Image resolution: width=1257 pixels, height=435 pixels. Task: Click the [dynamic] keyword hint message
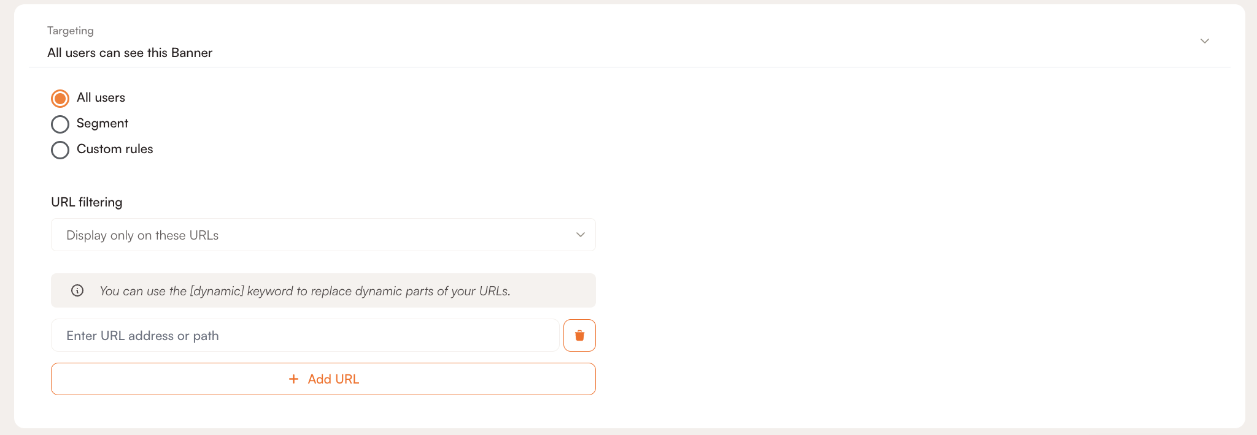coord(305,291)
